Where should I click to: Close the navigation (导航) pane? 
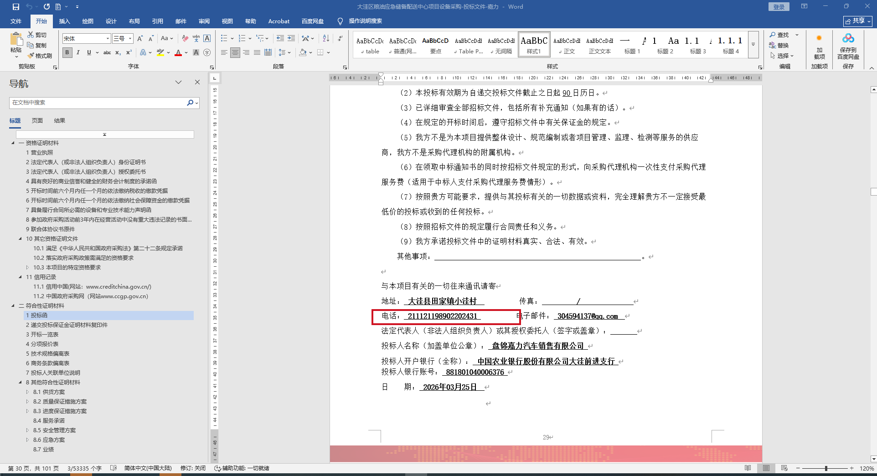tap(197, 82)
